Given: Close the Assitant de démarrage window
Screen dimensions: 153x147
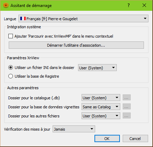Looking at the screenshot, I should point(144,5).
